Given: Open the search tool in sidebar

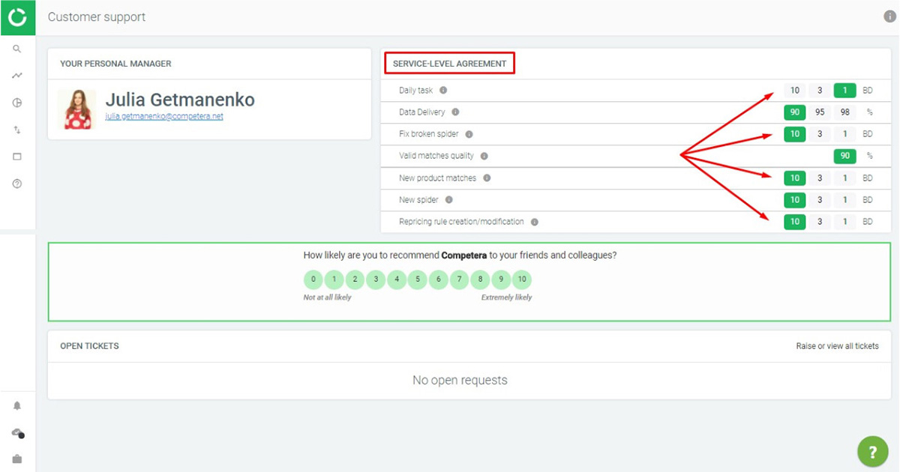Looking at the screenshot, I should (18, 48).
